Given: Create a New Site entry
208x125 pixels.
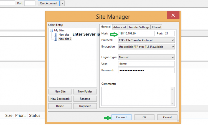Looking at the screenshot, I should 60,91.
